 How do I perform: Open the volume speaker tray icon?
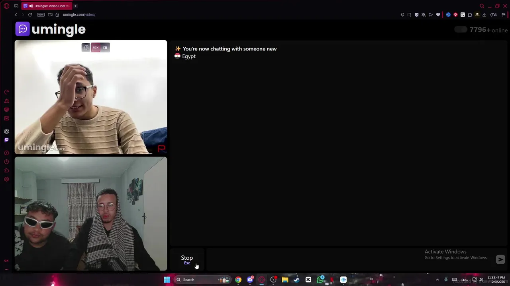pyautogui.click(x=481, y=280)
